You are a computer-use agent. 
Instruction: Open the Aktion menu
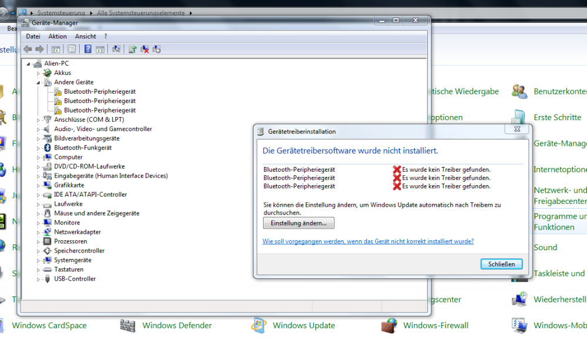point(58,36)
